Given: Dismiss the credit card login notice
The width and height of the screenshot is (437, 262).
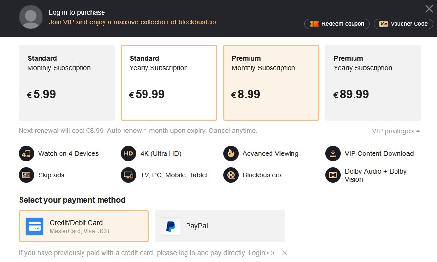Looking at the screenshot, I should [285, 253].
